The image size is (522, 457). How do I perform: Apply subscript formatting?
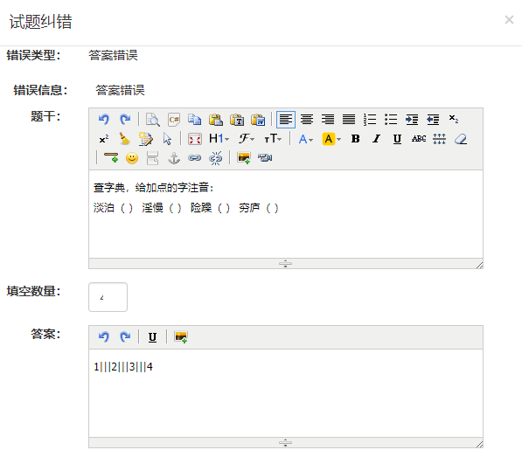[454, 119]
